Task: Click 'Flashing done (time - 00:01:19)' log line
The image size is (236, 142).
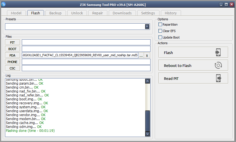Action: point(30,131)
